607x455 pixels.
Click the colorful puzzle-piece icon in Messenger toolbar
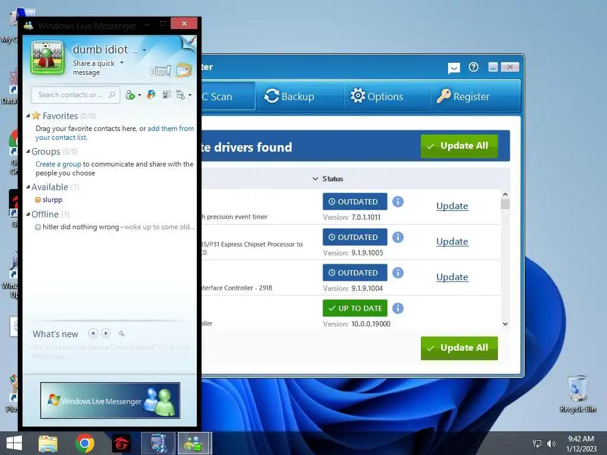(151, 94)
